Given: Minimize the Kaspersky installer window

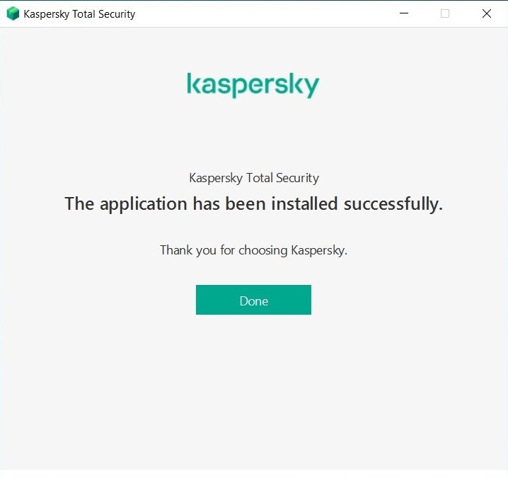Looking at the screenshot, I should pyautogui.click(x=403, y=13).
